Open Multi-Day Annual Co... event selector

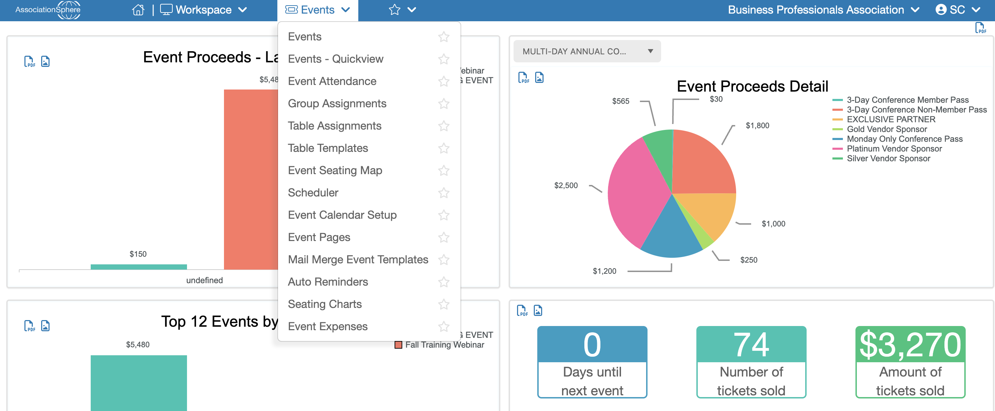587,51
